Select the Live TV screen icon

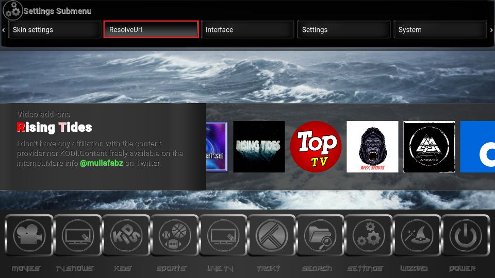pos(223,235)
